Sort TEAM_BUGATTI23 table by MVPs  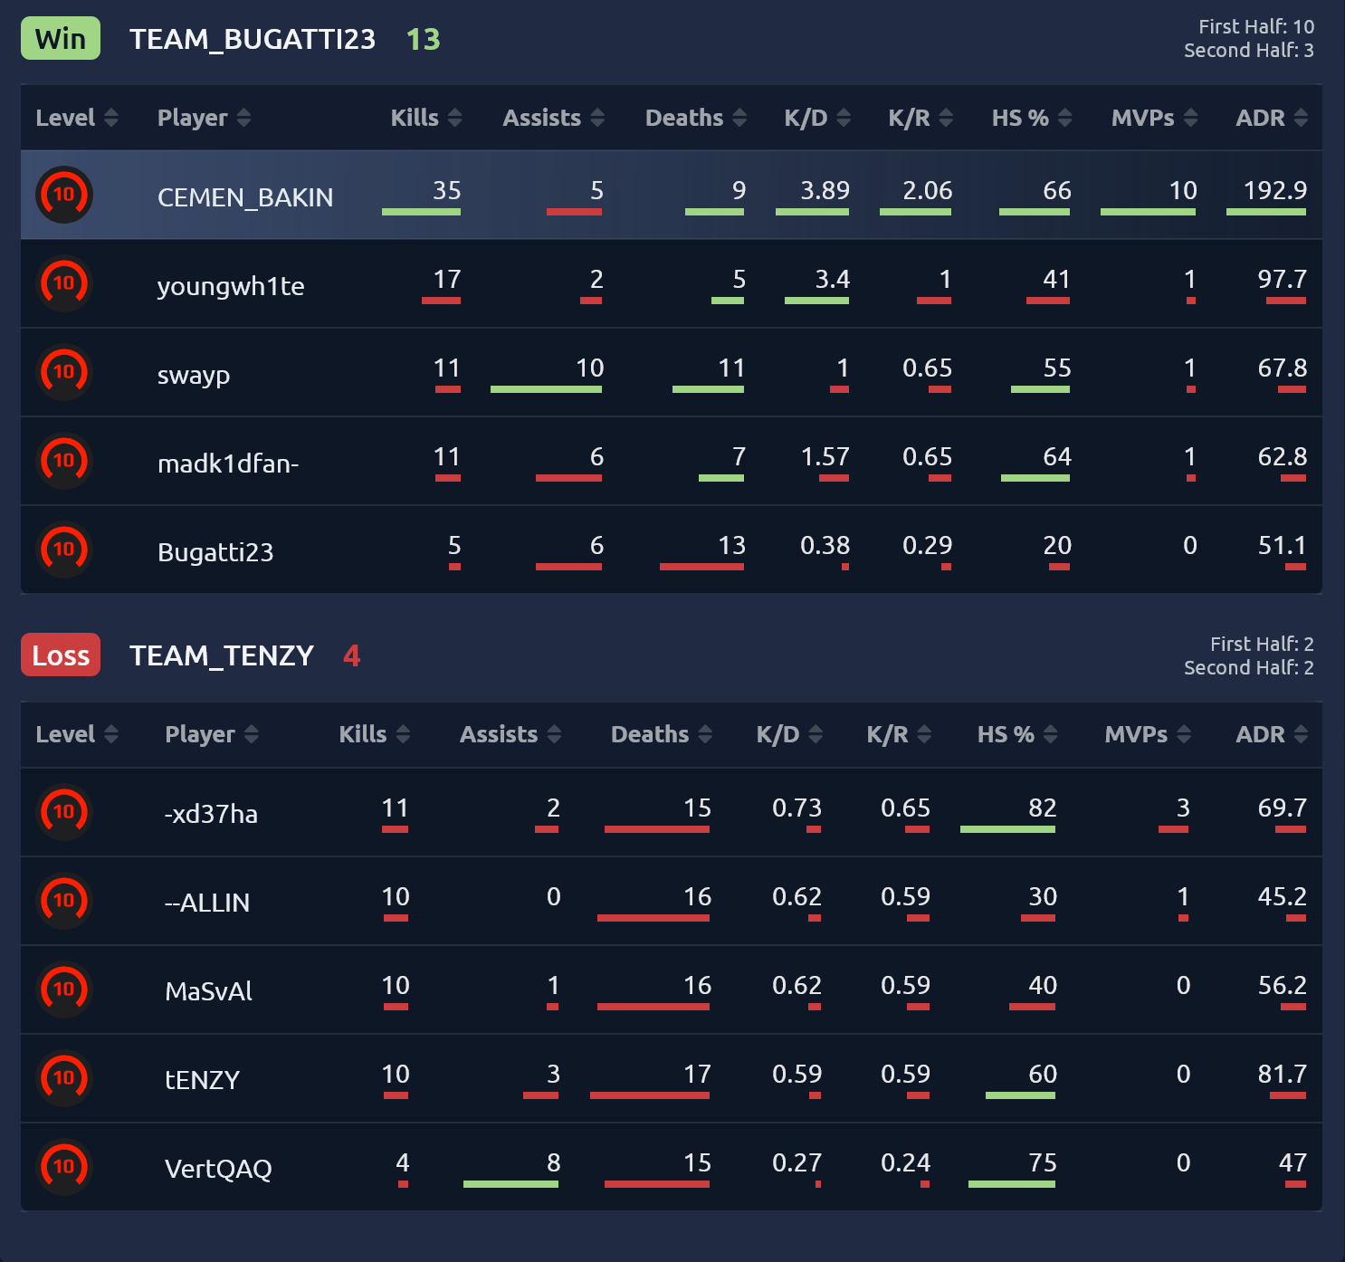(x=1155, y=118)
